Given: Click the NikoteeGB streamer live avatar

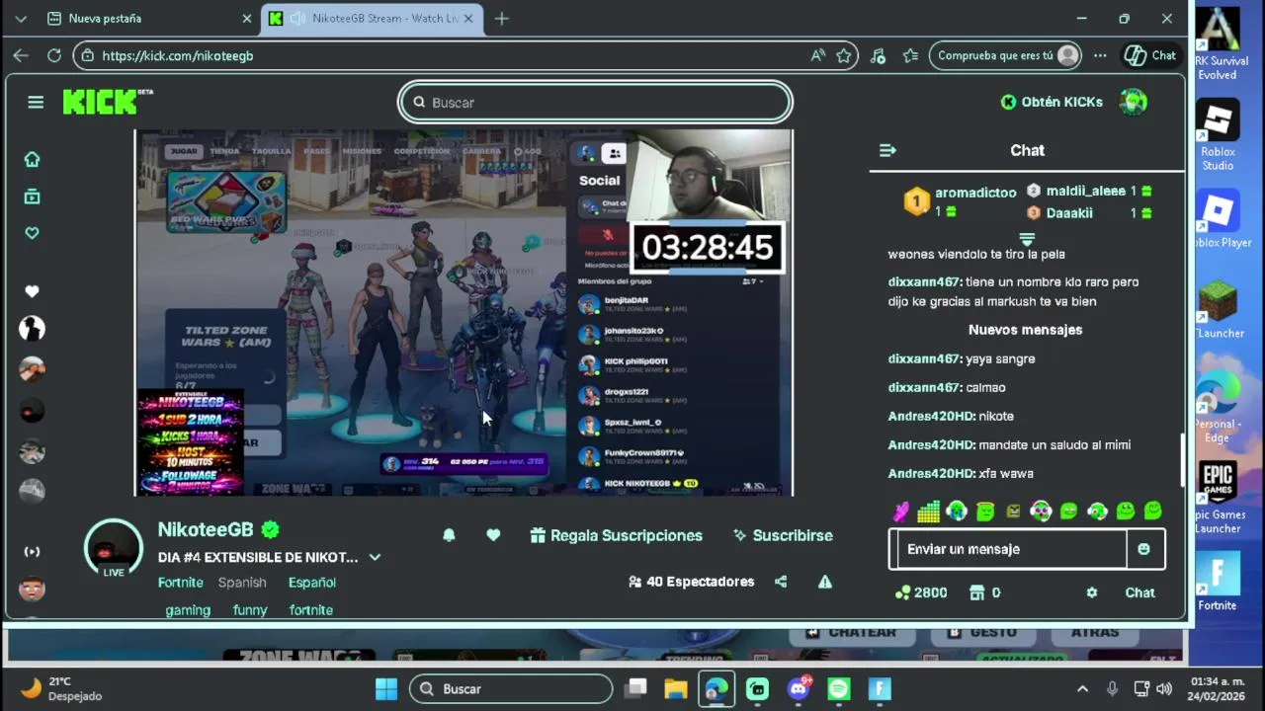Looking at the screenshot, I should tap(113, 548).
